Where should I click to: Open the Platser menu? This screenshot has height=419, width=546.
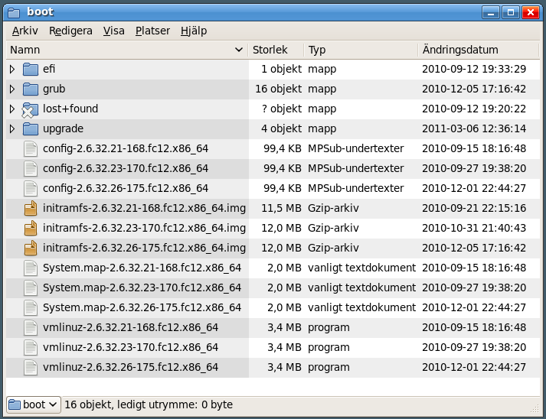click(x=152, y=31)
